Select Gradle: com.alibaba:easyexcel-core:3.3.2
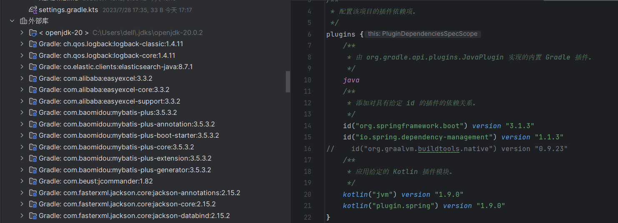Image resolution: width=618 pixels, height=223 pixels. 104,89
